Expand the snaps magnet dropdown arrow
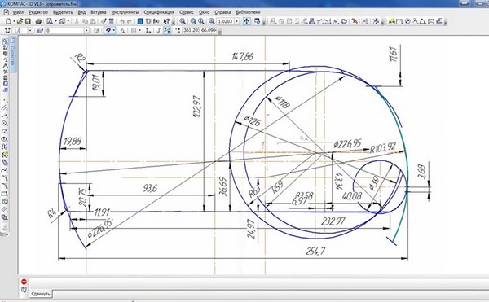The image size is (489, 302). (x=114, y=30)
